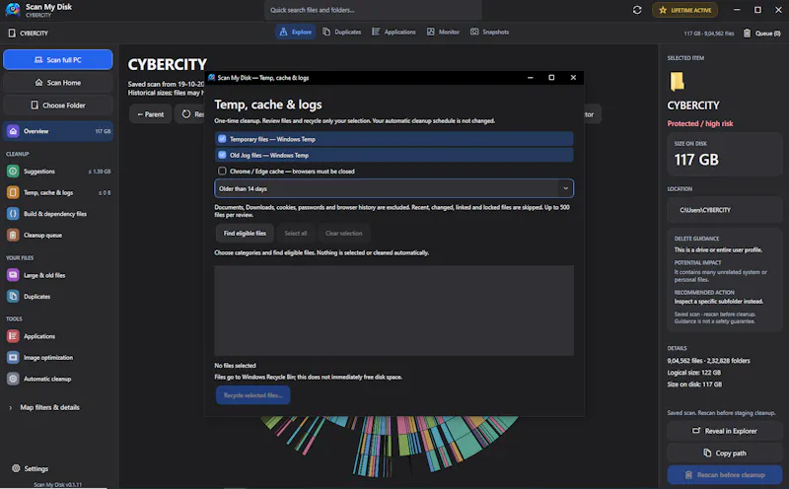Click the Lifetime Active star badge

[684, 10]
